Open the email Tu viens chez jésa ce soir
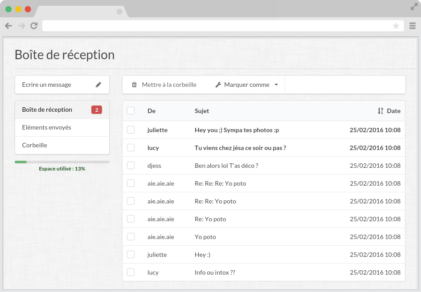Image resolution: width=421 pixels, height=292 pixels. click(x=240, y=148)
